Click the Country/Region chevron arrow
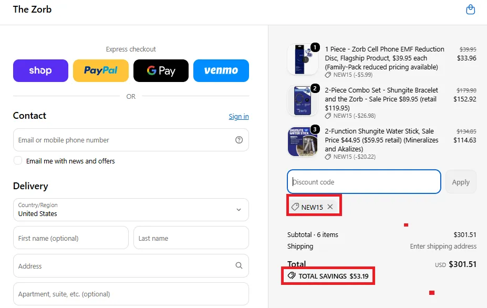 239,210
